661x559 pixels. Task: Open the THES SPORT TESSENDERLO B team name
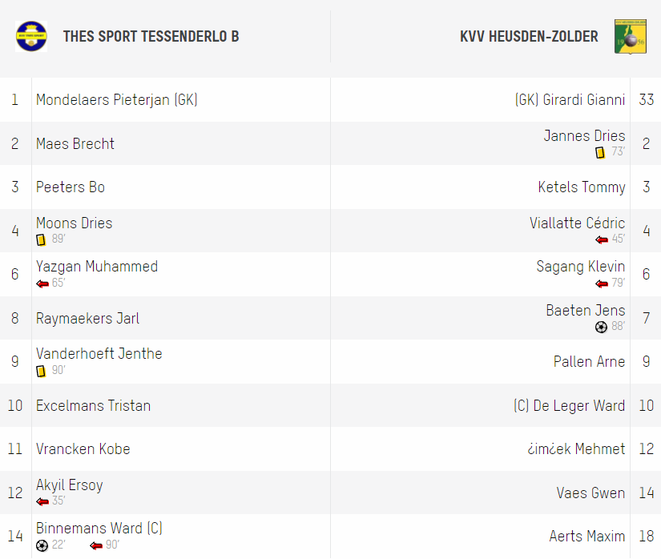click(x=151, y=37)
